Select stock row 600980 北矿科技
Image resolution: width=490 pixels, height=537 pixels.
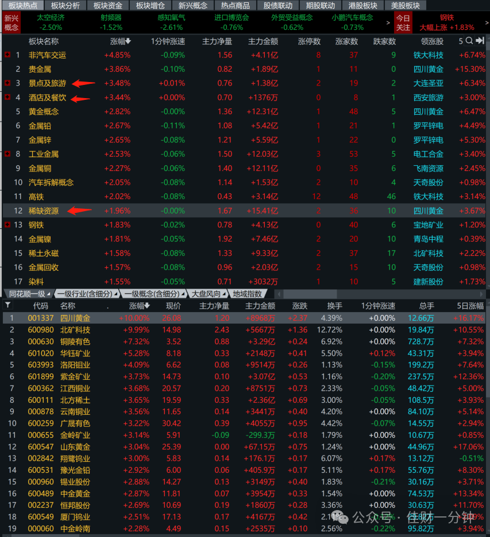(244, 329)
